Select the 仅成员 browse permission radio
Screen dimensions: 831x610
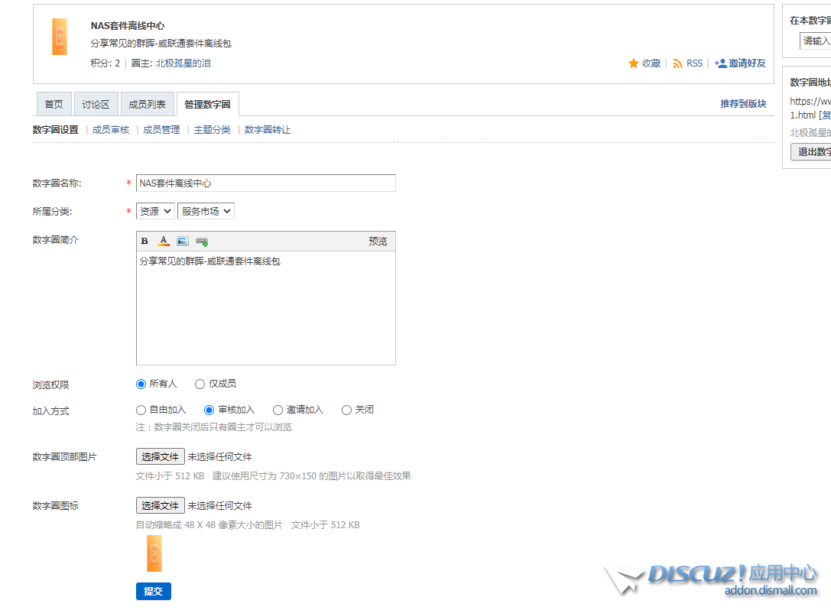tap(200, 384)
